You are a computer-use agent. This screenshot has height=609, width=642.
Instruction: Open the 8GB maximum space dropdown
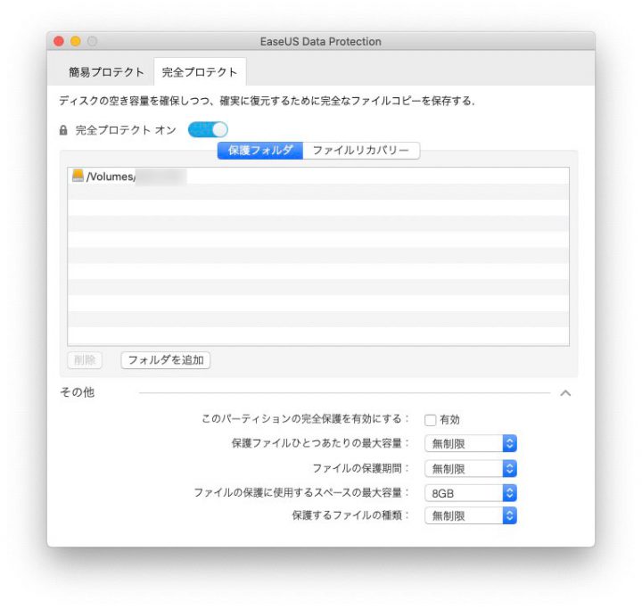coord(471,493)
